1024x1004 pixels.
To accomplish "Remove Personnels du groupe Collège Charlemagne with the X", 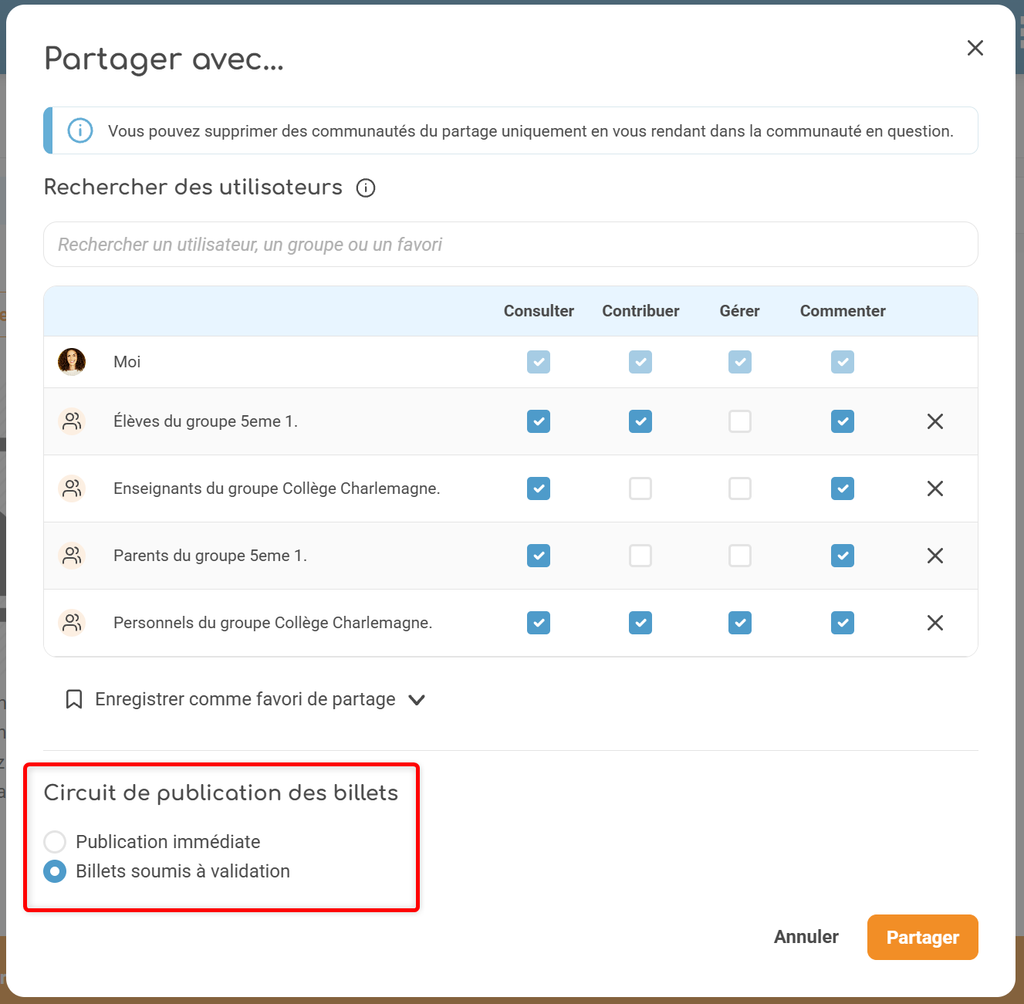I will coord(934,623).
